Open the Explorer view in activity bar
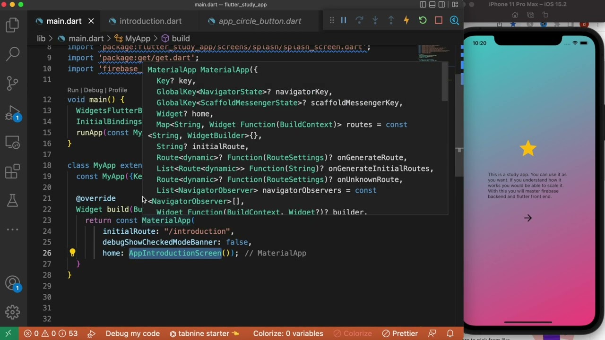Screen dimensions: 605x340 coord(13,25)
